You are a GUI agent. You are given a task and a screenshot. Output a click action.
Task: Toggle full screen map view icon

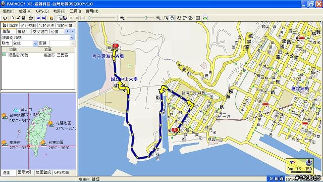(x=198, y=18)
